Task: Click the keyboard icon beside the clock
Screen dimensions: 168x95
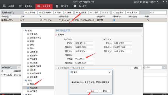Action: pyautogui.click(x=147, y=2)
